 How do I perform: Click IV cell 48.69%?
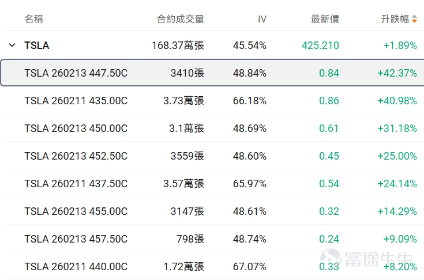(250, 128)
